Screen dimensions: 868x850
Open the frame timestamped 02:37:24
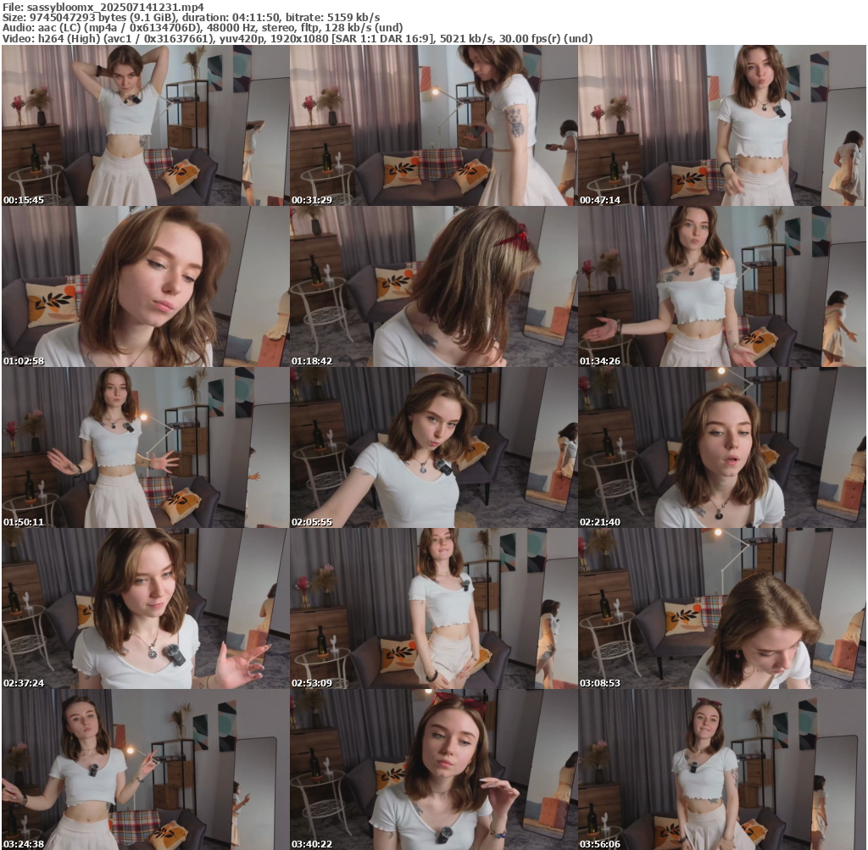pyautogui.click(x=145, y=608)
